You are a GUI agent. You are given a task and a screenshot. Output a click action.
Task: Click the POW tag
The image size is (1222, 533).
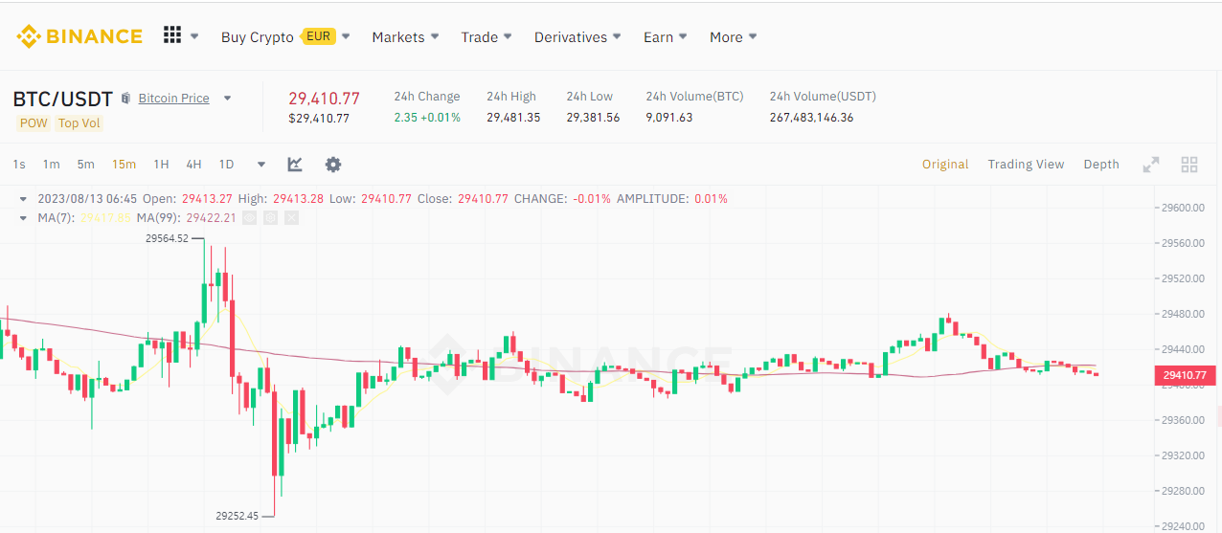pos(34,123)
